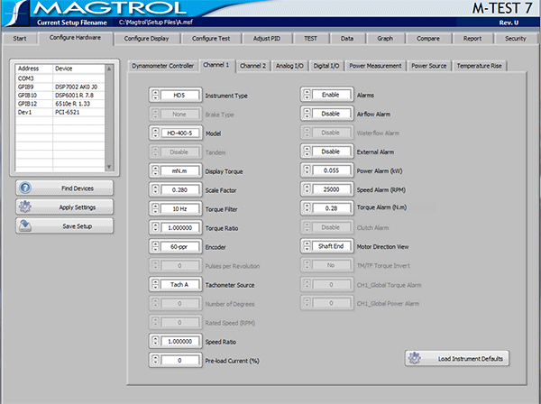The image size is (541, 404).
Task: Open the Graph tab
Action: coord(385,39)
